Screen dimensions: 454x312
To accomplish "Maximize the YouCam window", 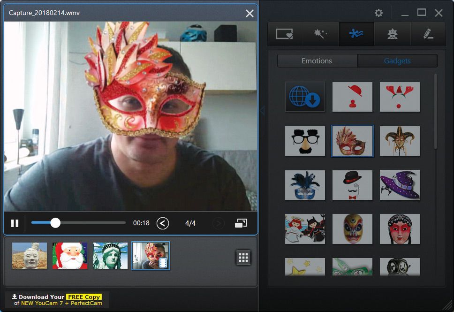I will click(x=422, y=13).
